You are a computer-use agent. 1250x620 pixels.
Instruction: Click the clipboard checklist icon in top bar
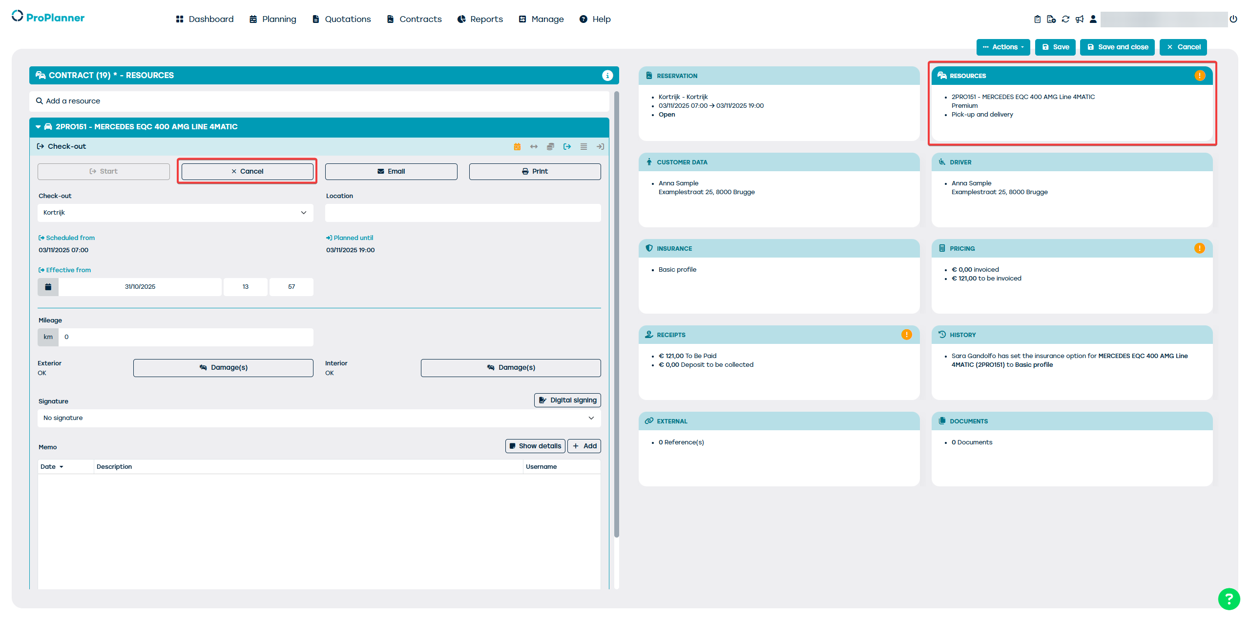coord(1037,19)
